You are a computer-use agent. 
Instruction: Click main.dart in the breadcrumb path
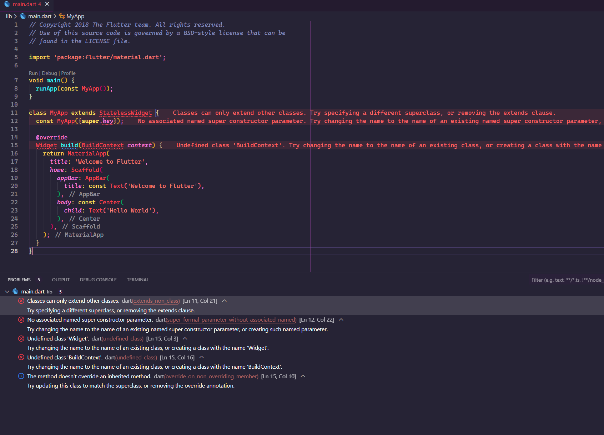[x=40, y=16]
